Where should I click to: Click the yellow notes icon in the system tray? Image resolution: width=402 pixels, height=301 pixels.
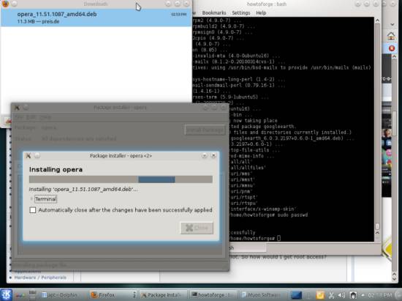pos(320,295)
